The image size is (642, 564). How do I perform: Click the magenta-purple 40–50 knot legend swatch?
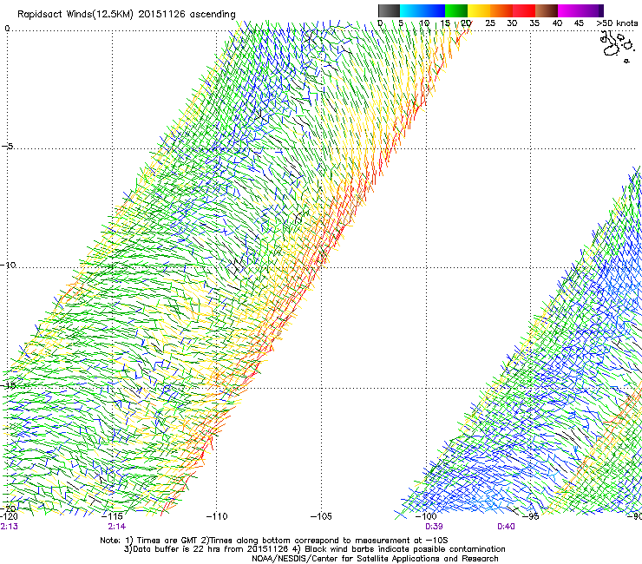(580, 10)
